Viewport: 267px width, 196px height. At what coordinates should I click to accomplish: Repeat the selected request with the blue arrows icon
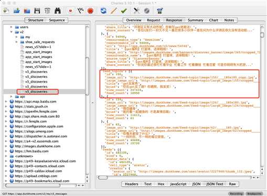pyautogui.click(x=103, y=11)
